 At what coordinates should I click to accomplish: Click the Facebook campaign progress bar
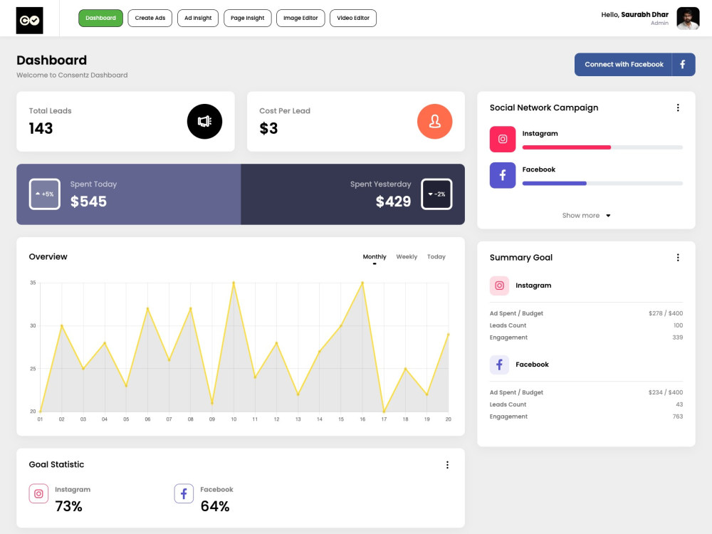(x=602, y=184)
